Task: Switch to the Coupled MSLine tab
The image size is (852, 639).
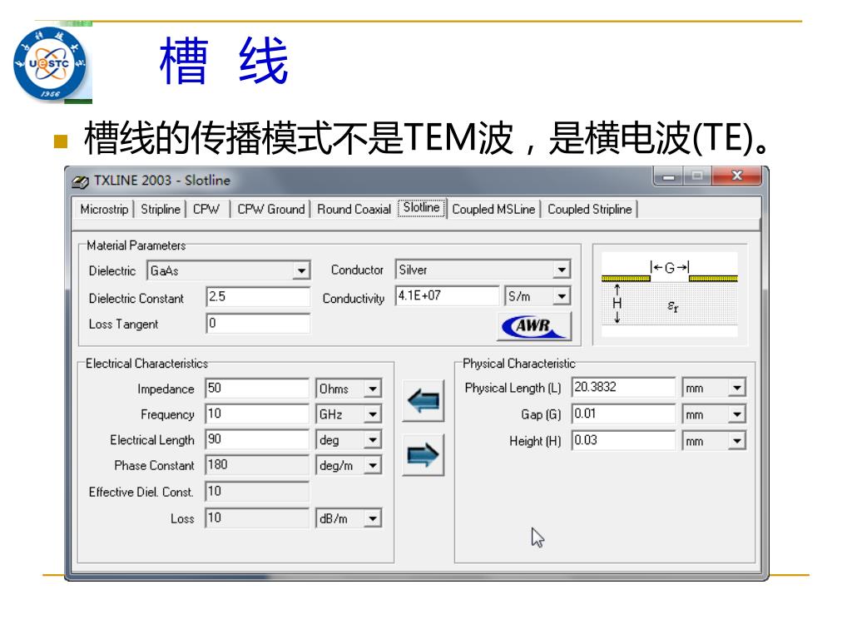Action: [493, 209]
